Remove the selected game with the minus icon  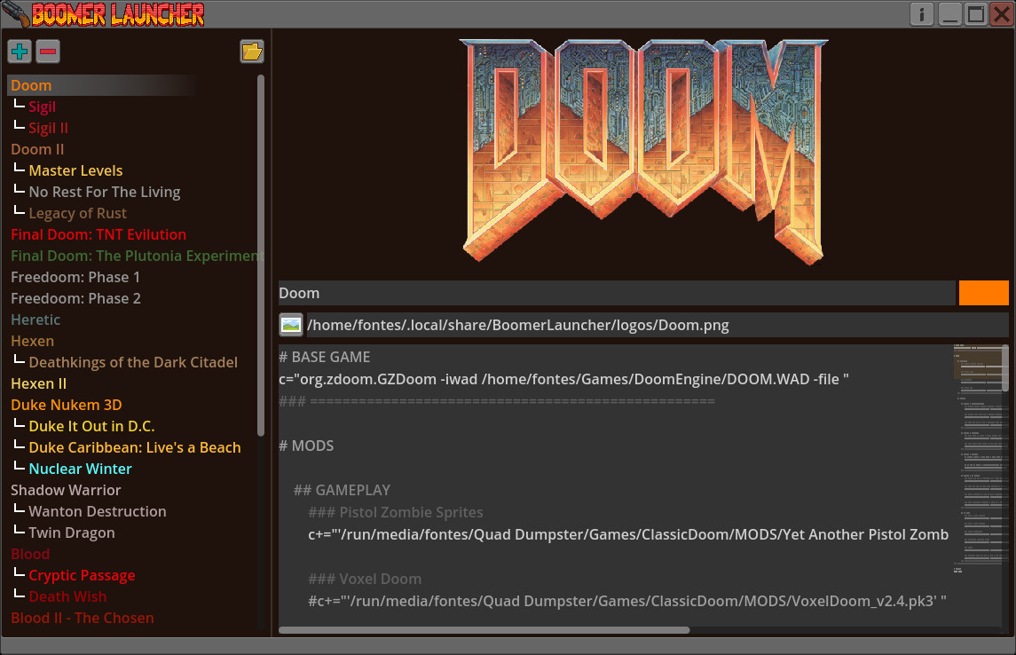point(48,51)
